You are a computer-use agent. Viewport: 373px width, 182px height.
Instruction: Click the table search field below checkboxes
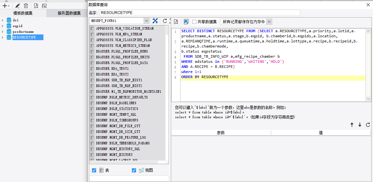coord(129,178)
